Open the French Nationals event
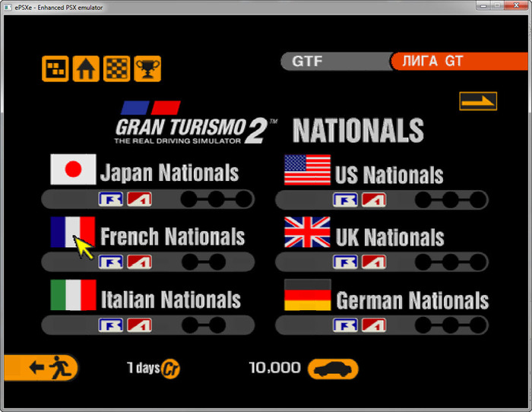The image size is (532, 412). coord(172,236)
